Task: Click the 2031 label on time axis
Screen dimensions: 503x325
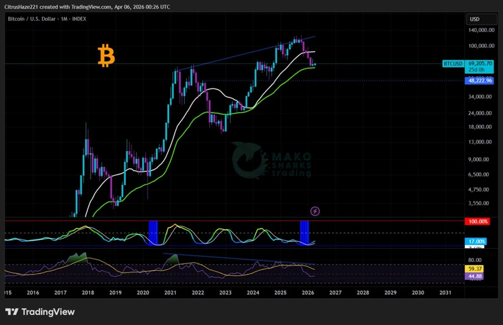Action: tap(445, 293)
